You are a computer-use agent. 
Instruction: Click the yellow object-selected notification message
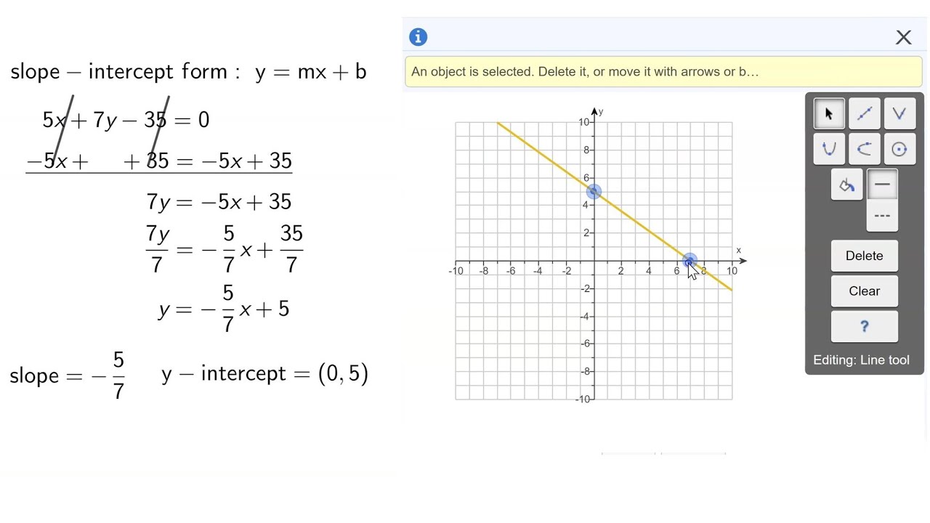coord(584,72)
